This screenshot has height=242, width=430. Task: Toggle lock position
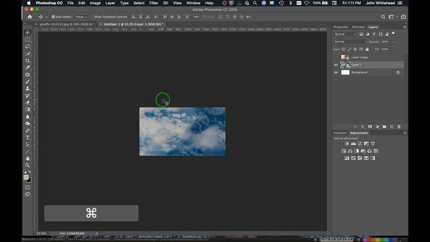(x=355, y=49)
